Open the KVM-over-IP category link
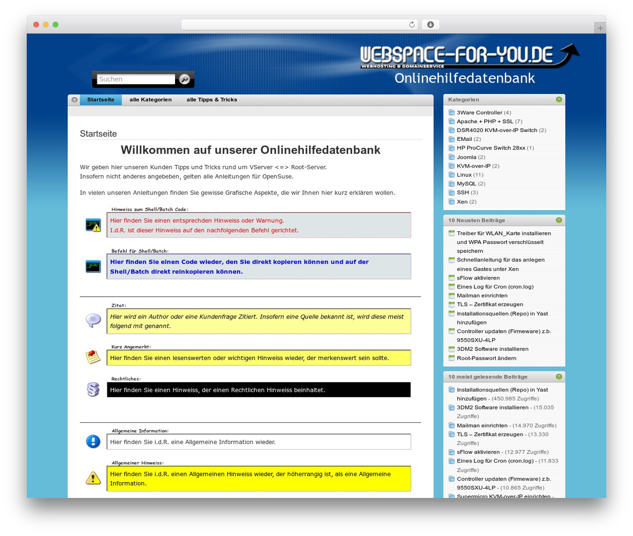Viewport: 633px width, 536px height. (474, 166)
